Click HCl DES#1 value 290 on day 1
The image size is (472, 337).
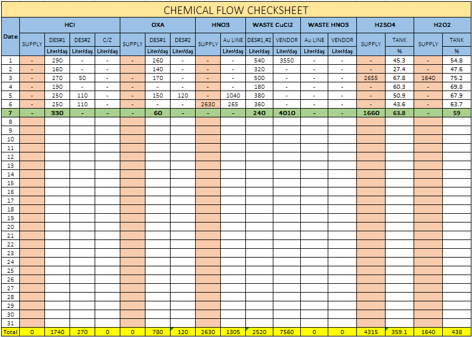click(57, 61)
